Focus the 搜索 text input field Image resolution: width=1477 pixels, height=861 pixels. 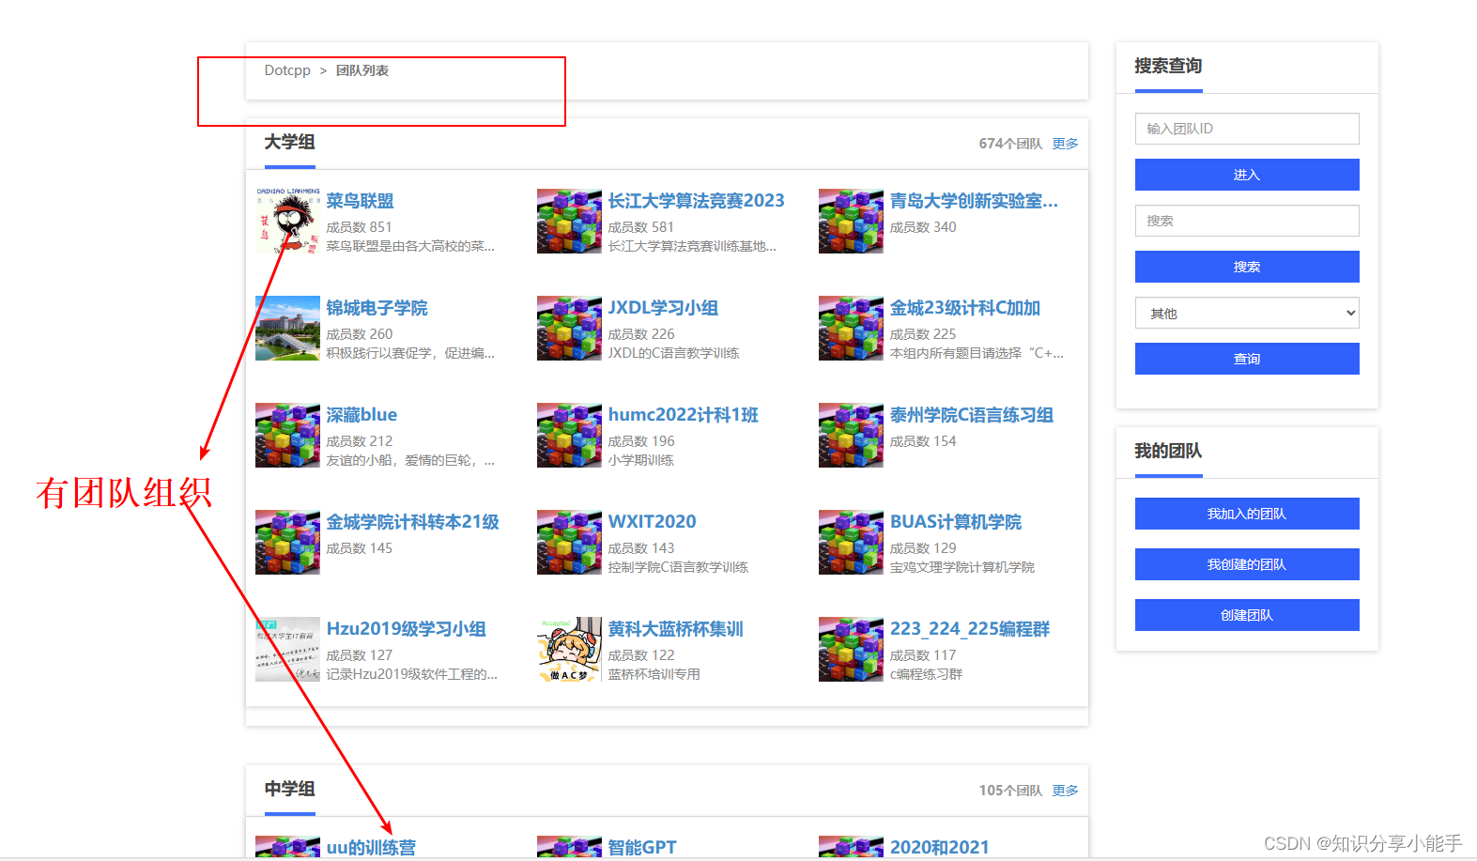pyautogui.click(x=1247, y=221)
